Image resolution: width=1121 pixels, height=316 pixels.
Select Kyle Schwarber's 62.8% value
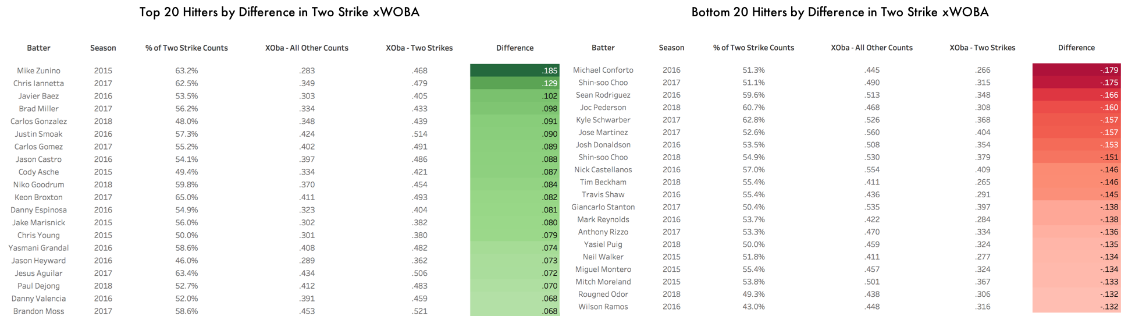pyautogui.click(x=753, y=120)
